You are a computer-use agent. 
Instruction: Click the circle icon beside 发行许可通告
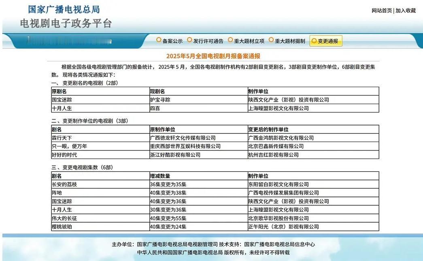click(189, 40)
